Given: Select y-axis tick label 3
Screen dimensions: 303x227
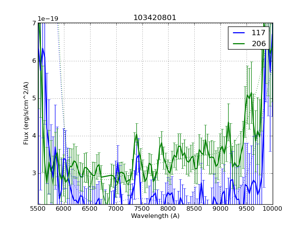Looking at the screenshot, I should click(x=34, y=173).
